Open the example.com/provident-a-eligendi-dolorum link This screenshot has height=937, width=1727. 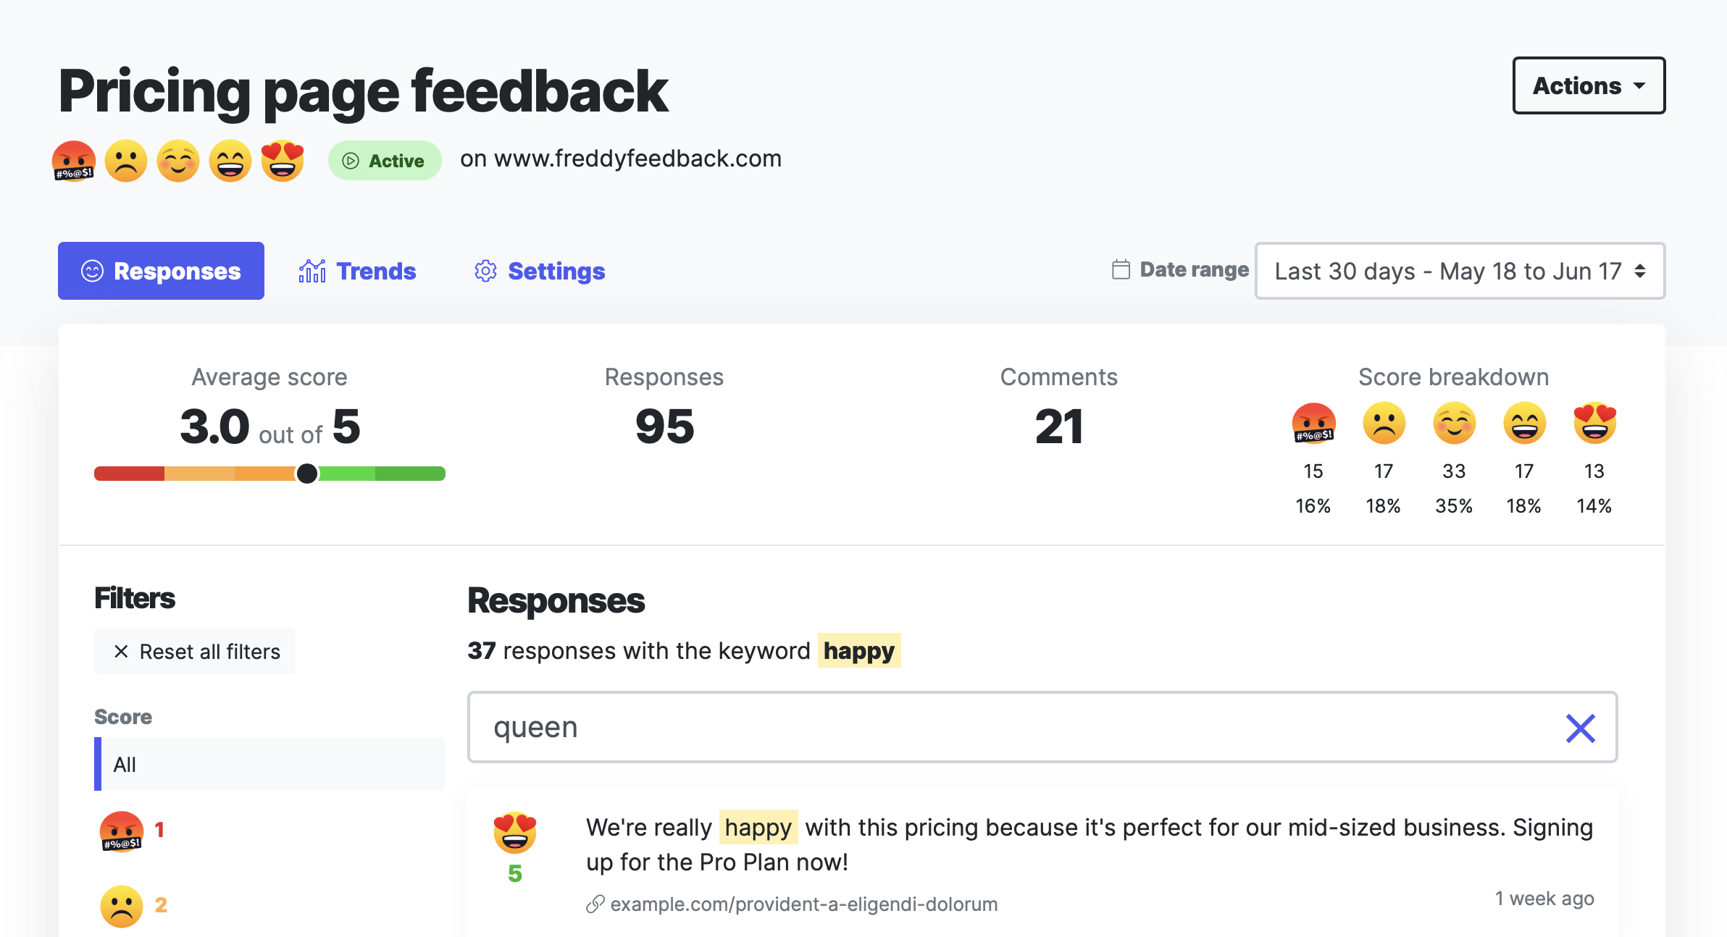(x=803, y=904)
